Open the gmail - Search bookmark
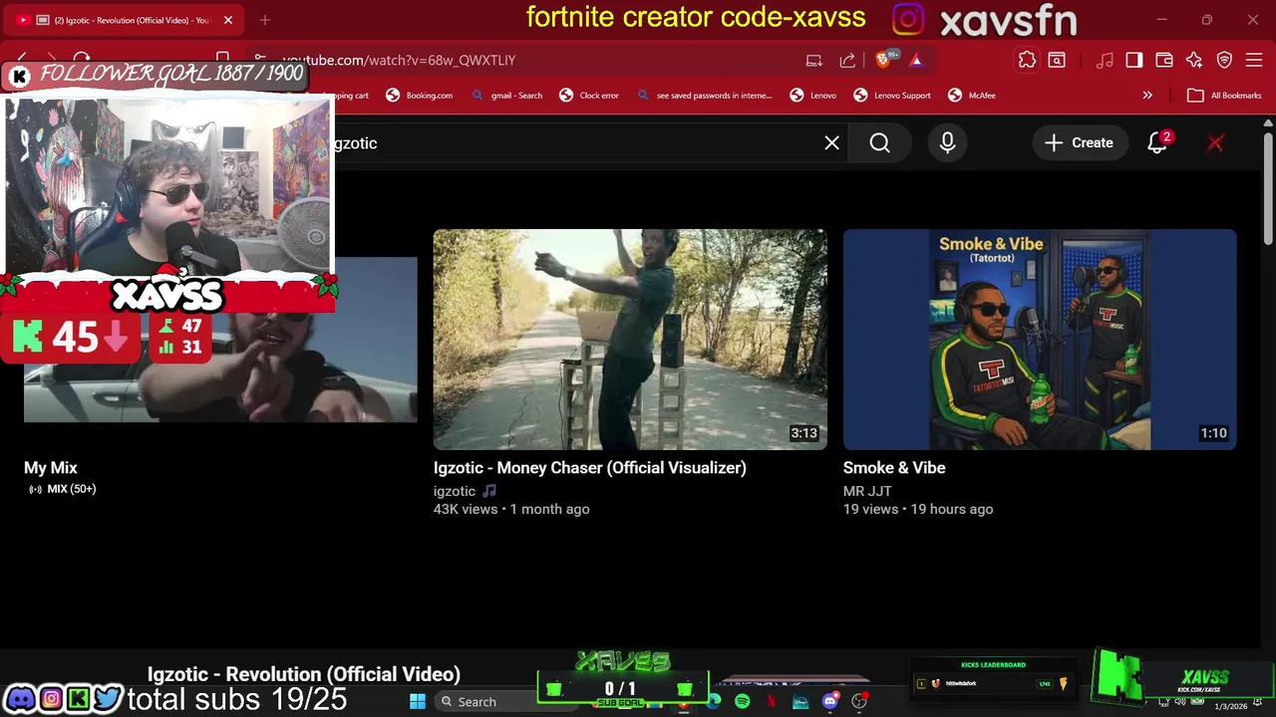The height and width of the screenshot is (717, 1276). [507, 96]
